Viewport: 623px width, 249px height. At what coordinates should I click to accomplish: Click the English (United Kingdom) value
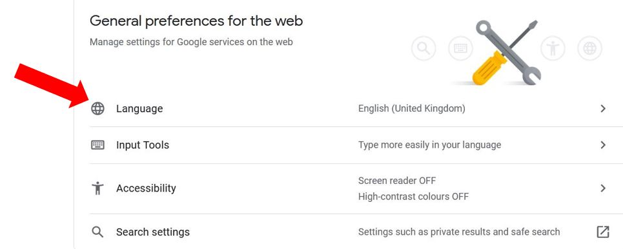tap(412, 108)
